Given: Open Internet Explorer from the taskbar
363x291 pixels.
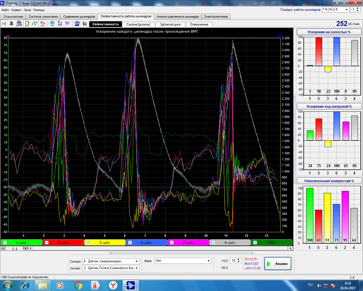Looking at the screenshot, I should click(26, 285).
